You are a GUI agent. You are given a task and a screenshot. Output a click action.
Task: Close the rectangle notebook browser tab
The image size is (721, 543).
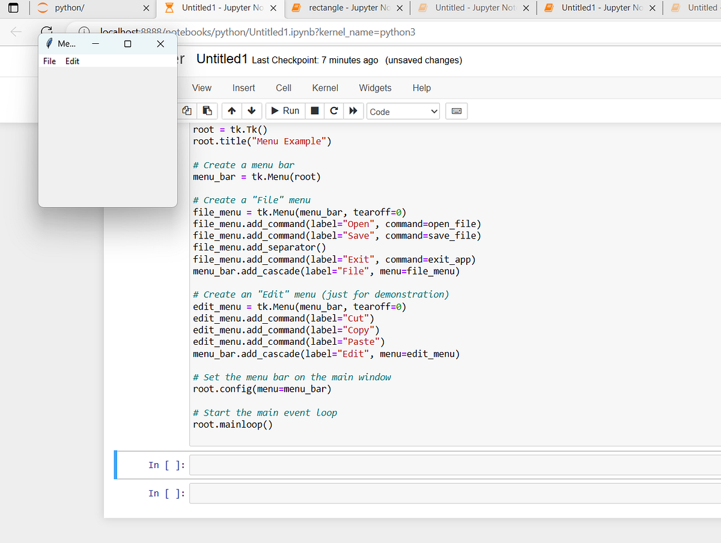pos(400,8)
